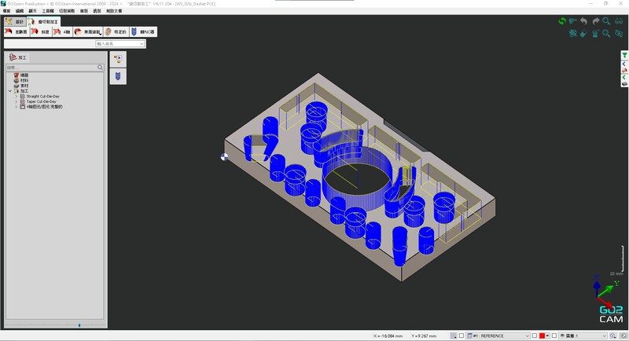
Task: Tick the checkbox left of #1 : REFERENCE
Action: click(x=461, y=335)
